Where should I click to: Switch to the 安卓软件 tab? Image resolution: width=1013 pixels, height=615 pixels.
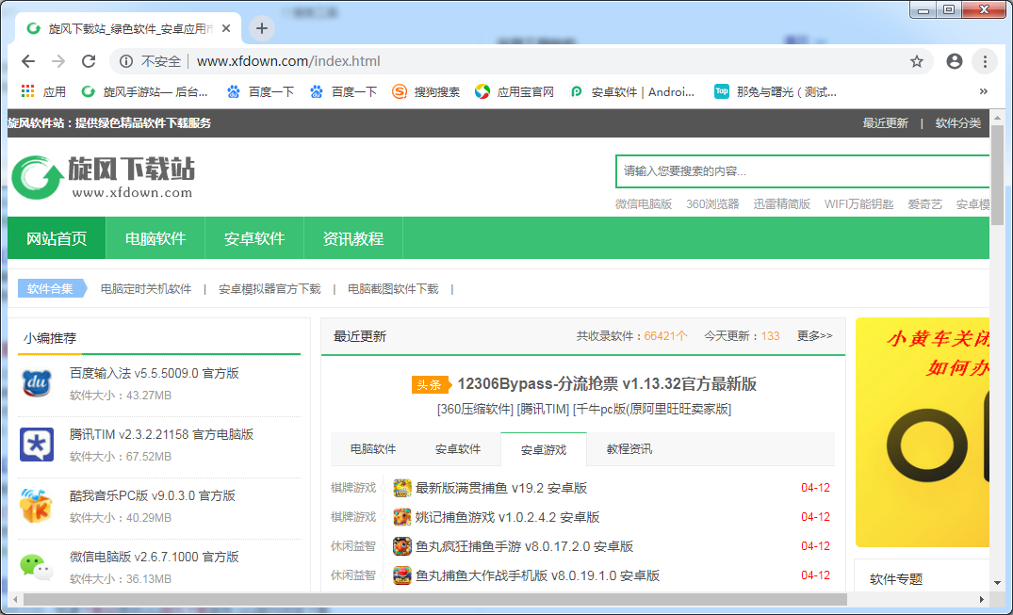pyautogui.click(x=458, y=449)
